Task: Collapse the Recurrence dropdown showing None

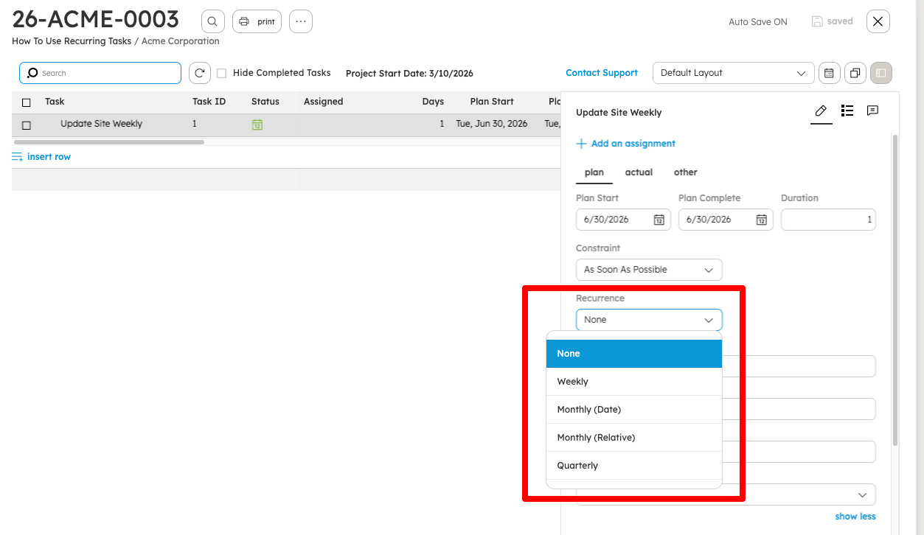Action: click(649, 320)
